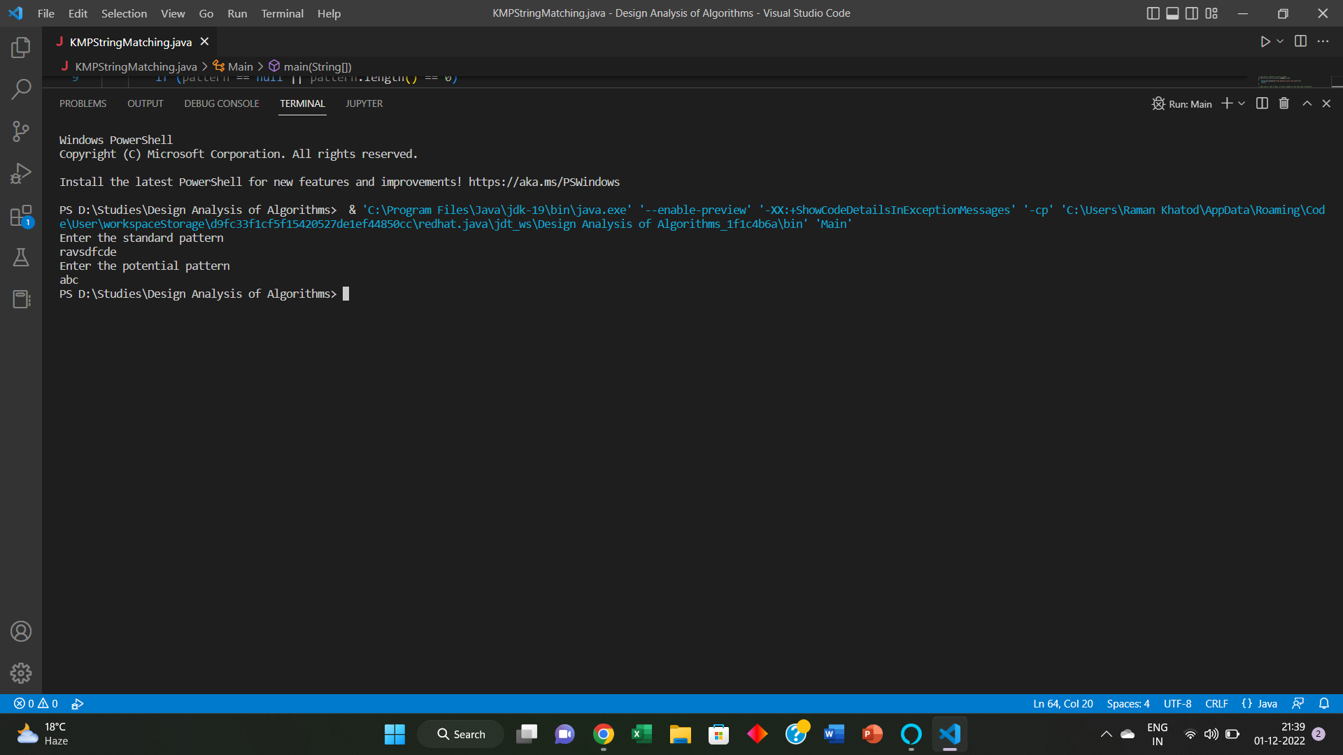Open the run configuration dropdown beside play button

tap(1279, 41)
